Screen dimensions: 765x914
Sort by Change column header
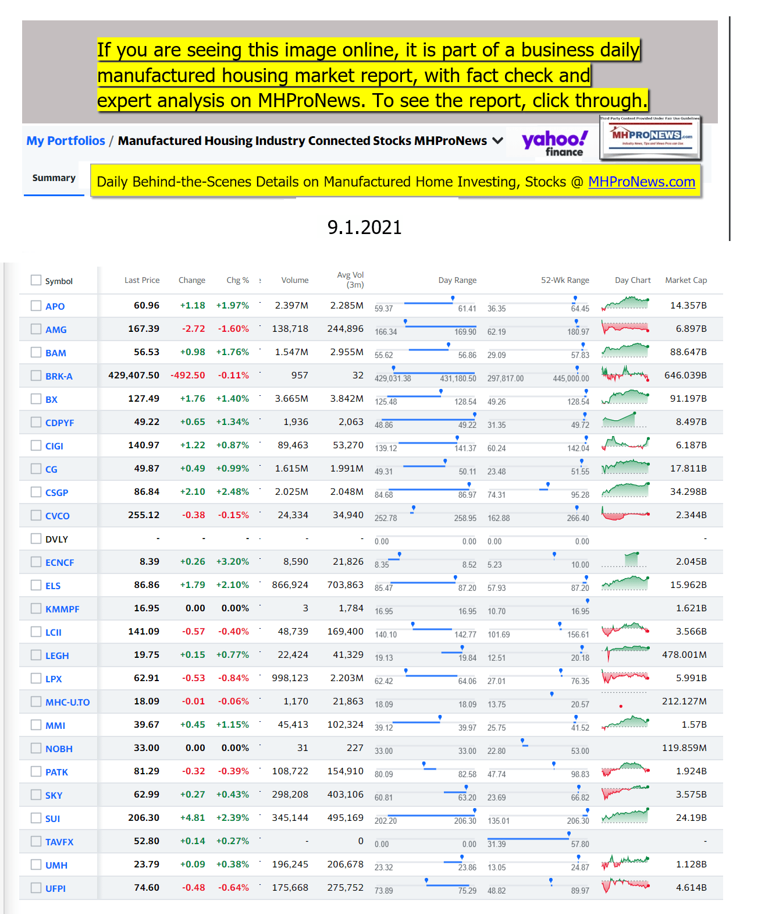tap(192, 280)
